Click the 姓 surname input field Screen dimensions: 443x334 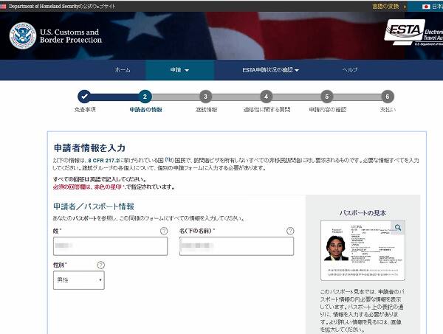[x=110, y=246]
